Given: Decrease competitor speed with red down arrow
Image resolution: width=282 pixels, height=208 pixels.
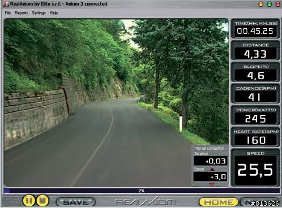Looking at the screenshot, I should click(x=212, y=184).
